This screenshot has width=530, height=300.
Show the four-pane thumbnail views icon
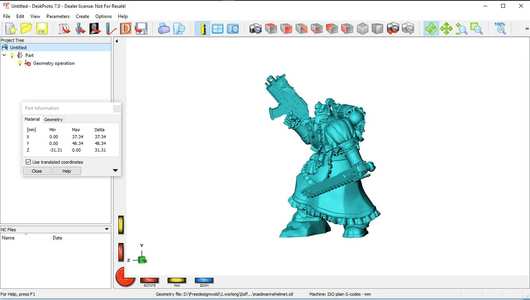217,28
